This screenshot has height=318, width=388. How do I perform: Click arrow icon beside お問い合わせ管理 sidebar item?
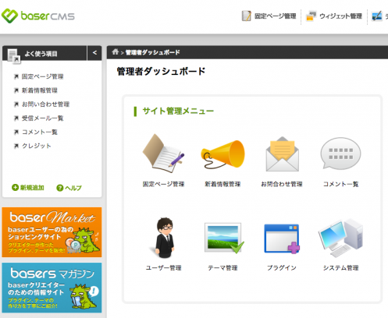16,104
